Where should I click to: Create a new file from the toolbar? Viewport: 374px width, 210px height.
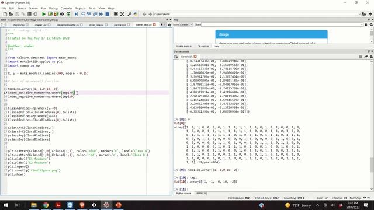coord(5,14)
